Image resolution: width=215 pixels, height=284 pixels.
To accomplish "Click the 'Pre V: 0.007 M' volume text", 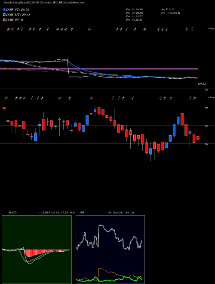I will click(x=170, y=13).
